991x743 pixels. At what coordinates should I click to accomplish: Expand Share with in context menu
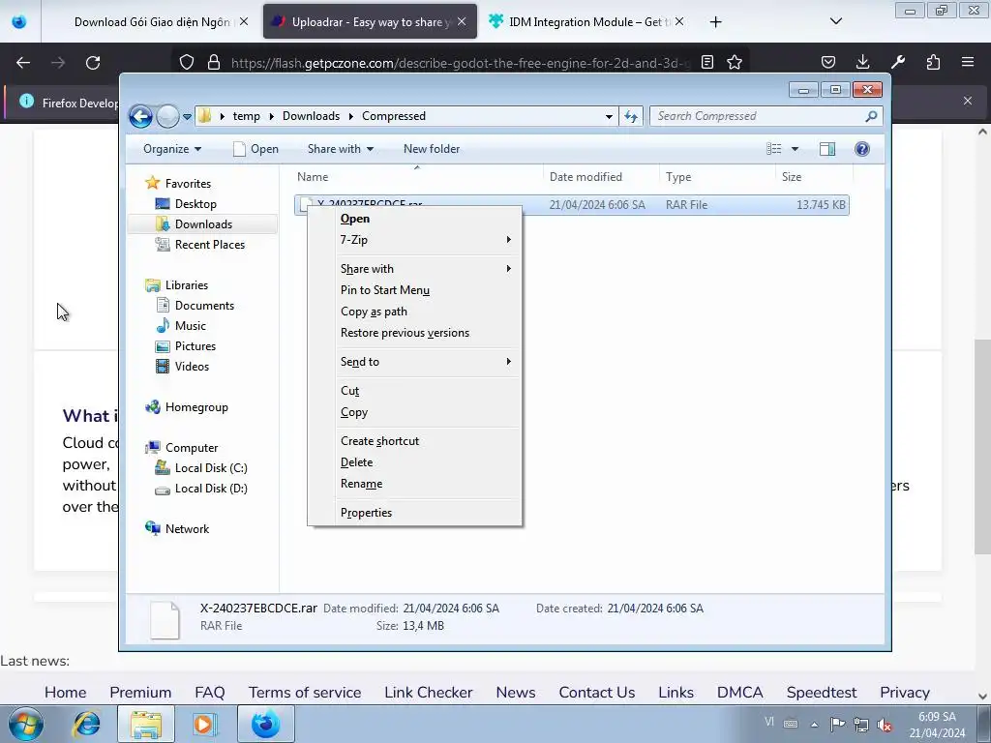pyautogui.click(x=415, y=269)
